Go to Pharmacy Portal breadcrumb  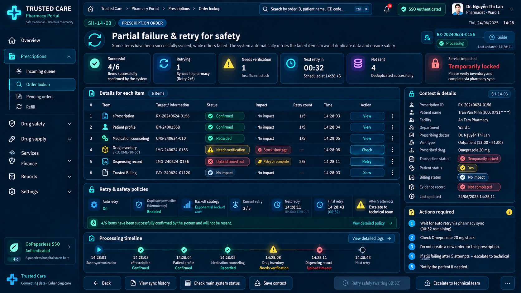(x=145, y=9)
